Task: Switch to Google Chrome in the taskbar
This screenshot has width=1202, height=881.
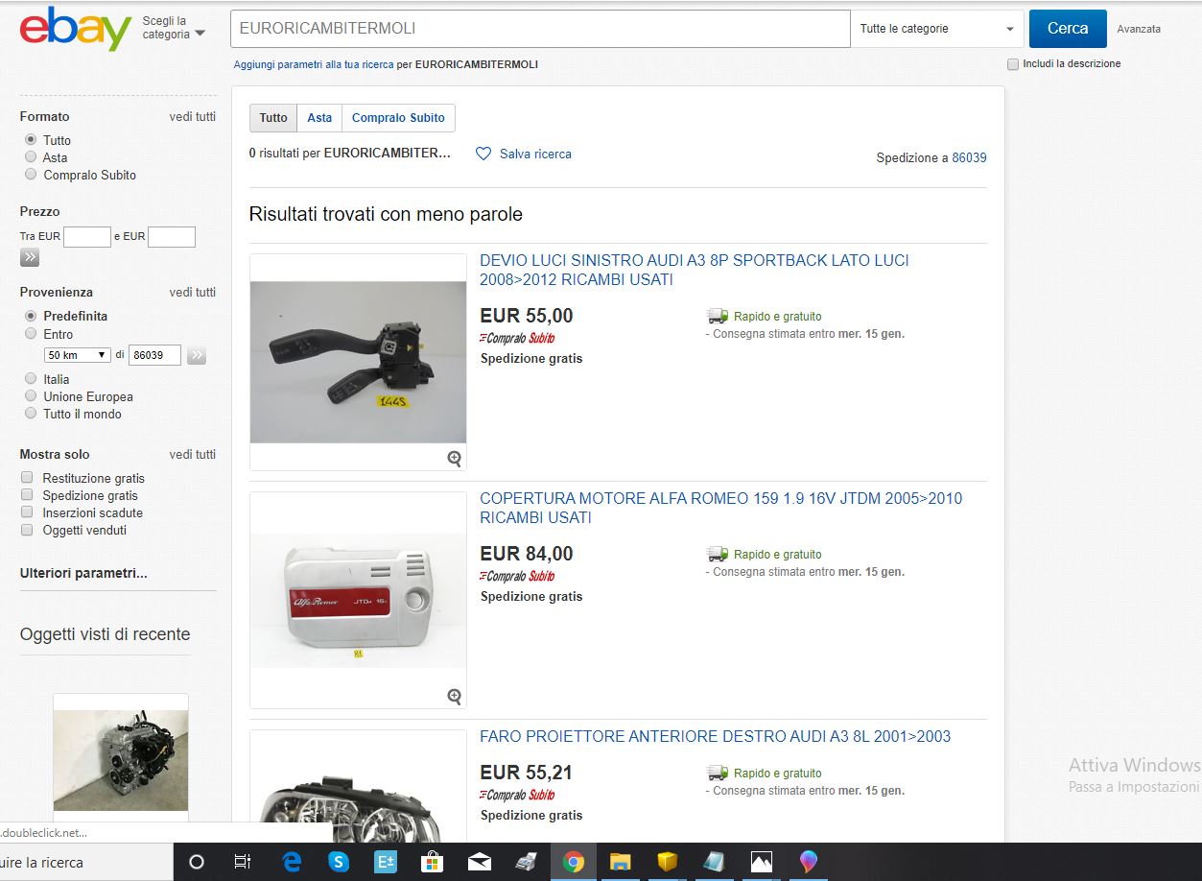Action: coord(574,862)
